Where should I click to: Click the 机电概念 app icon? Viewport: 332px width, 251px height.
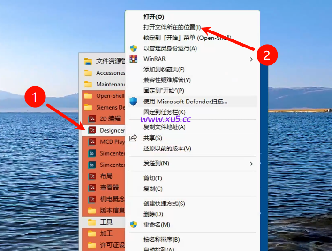92,199
